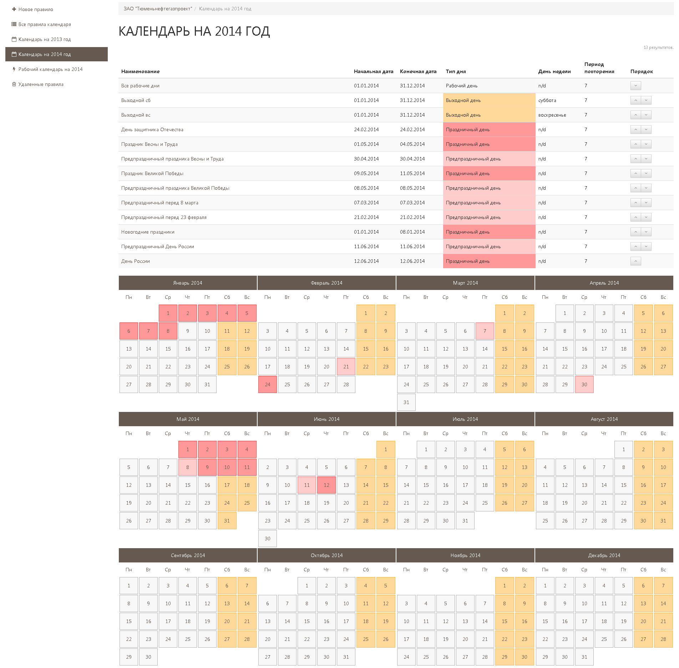Move Праздник Великой Победы rule up
679x668 pixels.
point(635,173)
